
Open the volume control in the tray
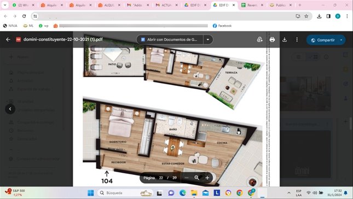pyautogui.click(x=315, y=192)
